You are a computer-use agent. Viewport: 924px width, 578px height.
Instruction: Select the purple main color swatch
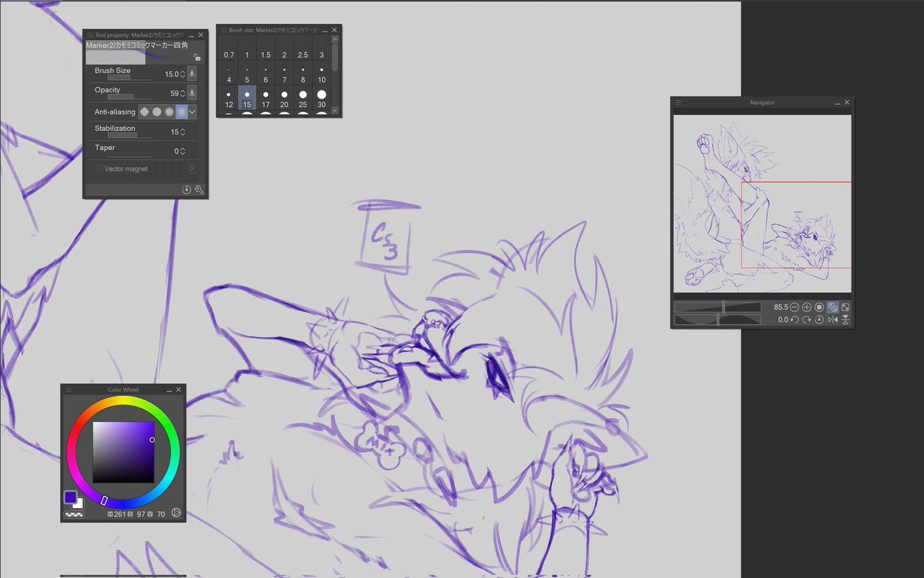71,497
